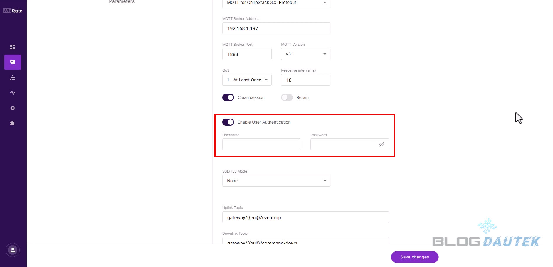Open the MQTT for ChirpStack protocol dropdown
This screenshot has height=267, width=553.
(276, 3)
